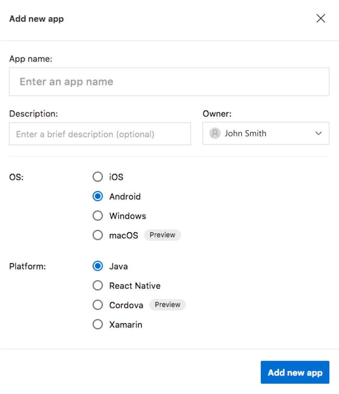Select macOS as the operating system

click(x=98, y=235)
